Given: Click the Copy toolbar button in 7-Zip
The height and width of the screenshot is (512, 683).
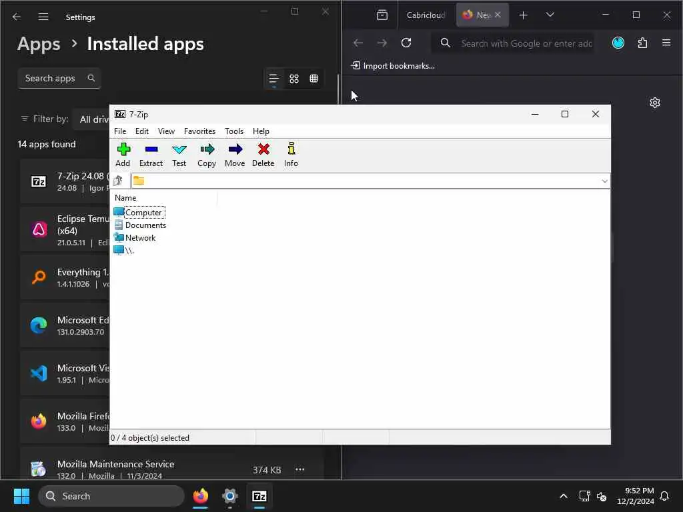Looking at the screenshot, I should 207,155.
